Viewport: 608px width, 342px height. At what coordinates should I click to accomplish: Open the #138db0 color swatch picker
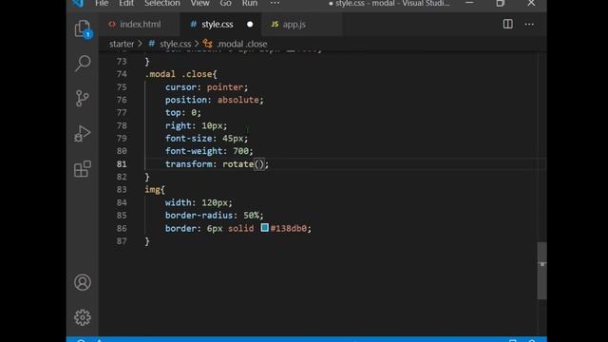(x=265, y=228)
